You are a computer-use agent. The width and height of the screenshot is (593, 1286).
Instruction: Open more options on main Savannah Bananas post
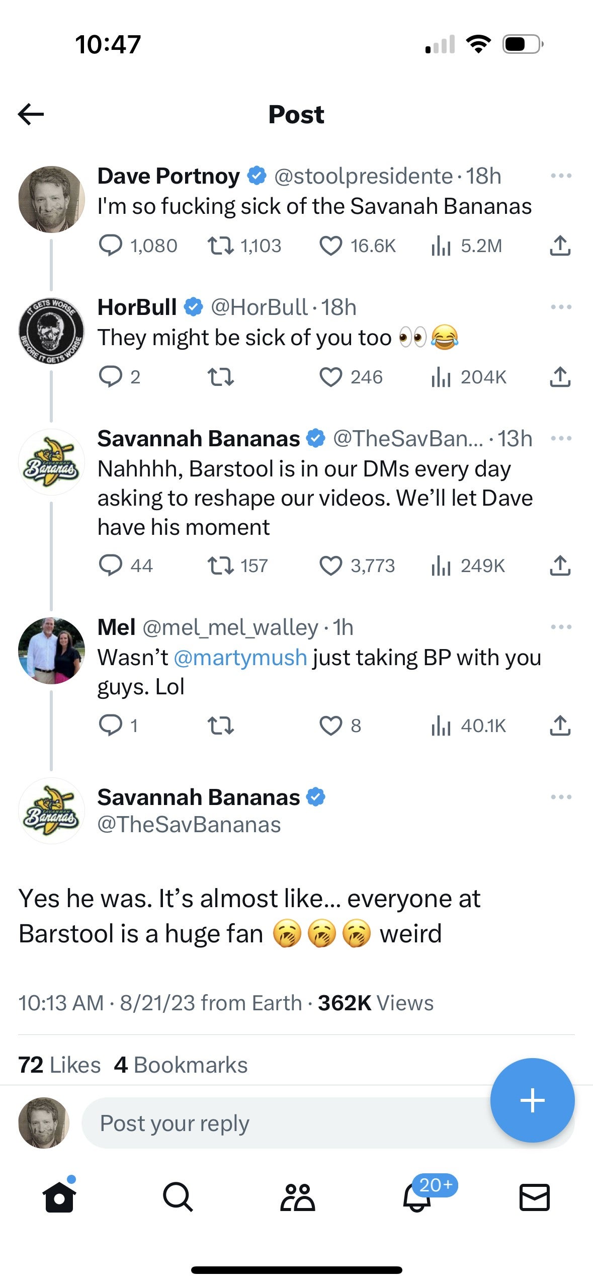pyautogui.click(x=561, y=797)
